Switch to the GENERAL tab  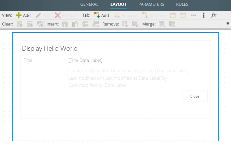(89, 4)
